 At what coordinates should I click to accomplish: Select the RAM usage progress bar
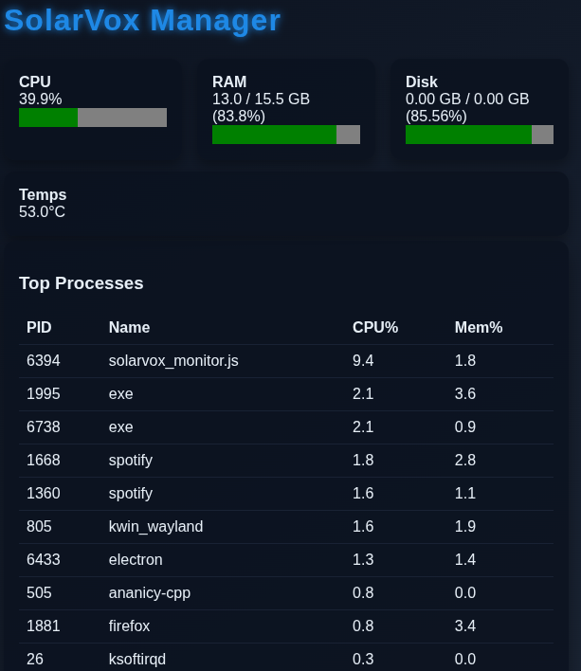(285, 135)
